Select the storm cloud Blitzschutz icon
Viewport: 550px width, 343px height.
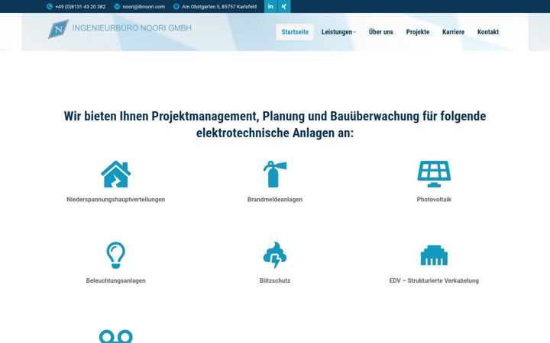coord(275,255)
